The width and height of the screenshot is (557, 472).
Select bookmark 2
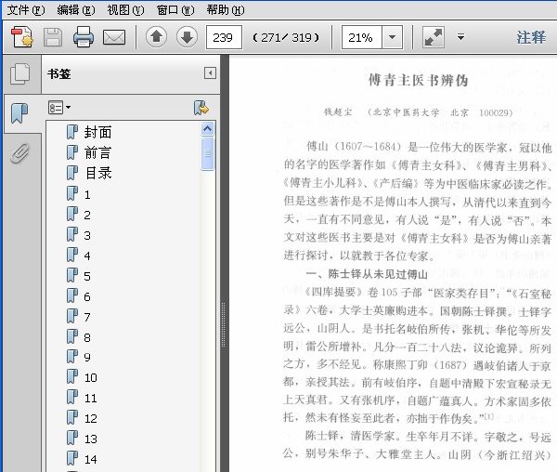(87, 215)
